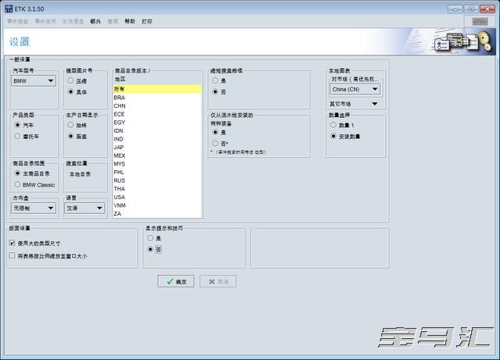Select IDN in region list
Viewport: 500px width, 360px height.
(x=157, y=130)
